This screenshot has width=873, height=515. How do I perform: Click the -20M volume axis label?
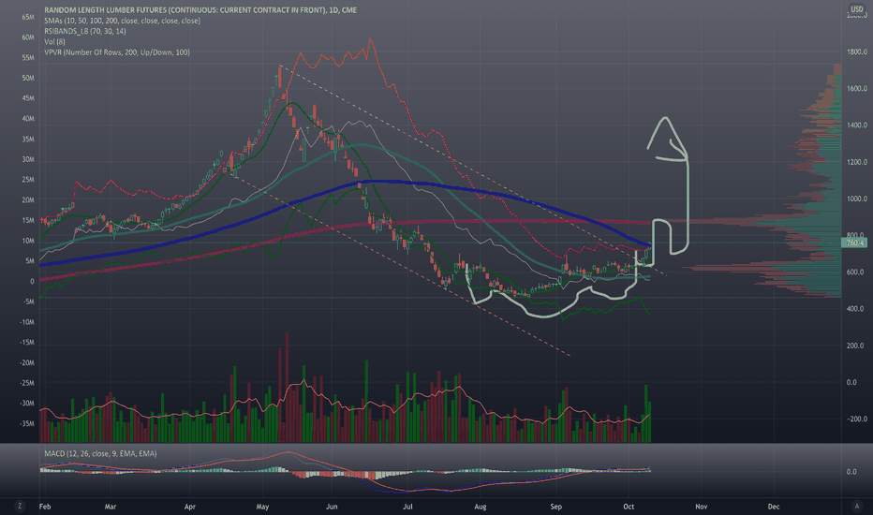click(x=27, y=363)
